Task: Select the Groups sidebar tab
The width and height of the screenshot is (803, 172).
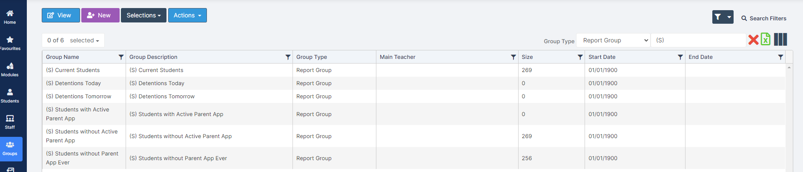Action: pyautogui.click(x=11, y=149)
